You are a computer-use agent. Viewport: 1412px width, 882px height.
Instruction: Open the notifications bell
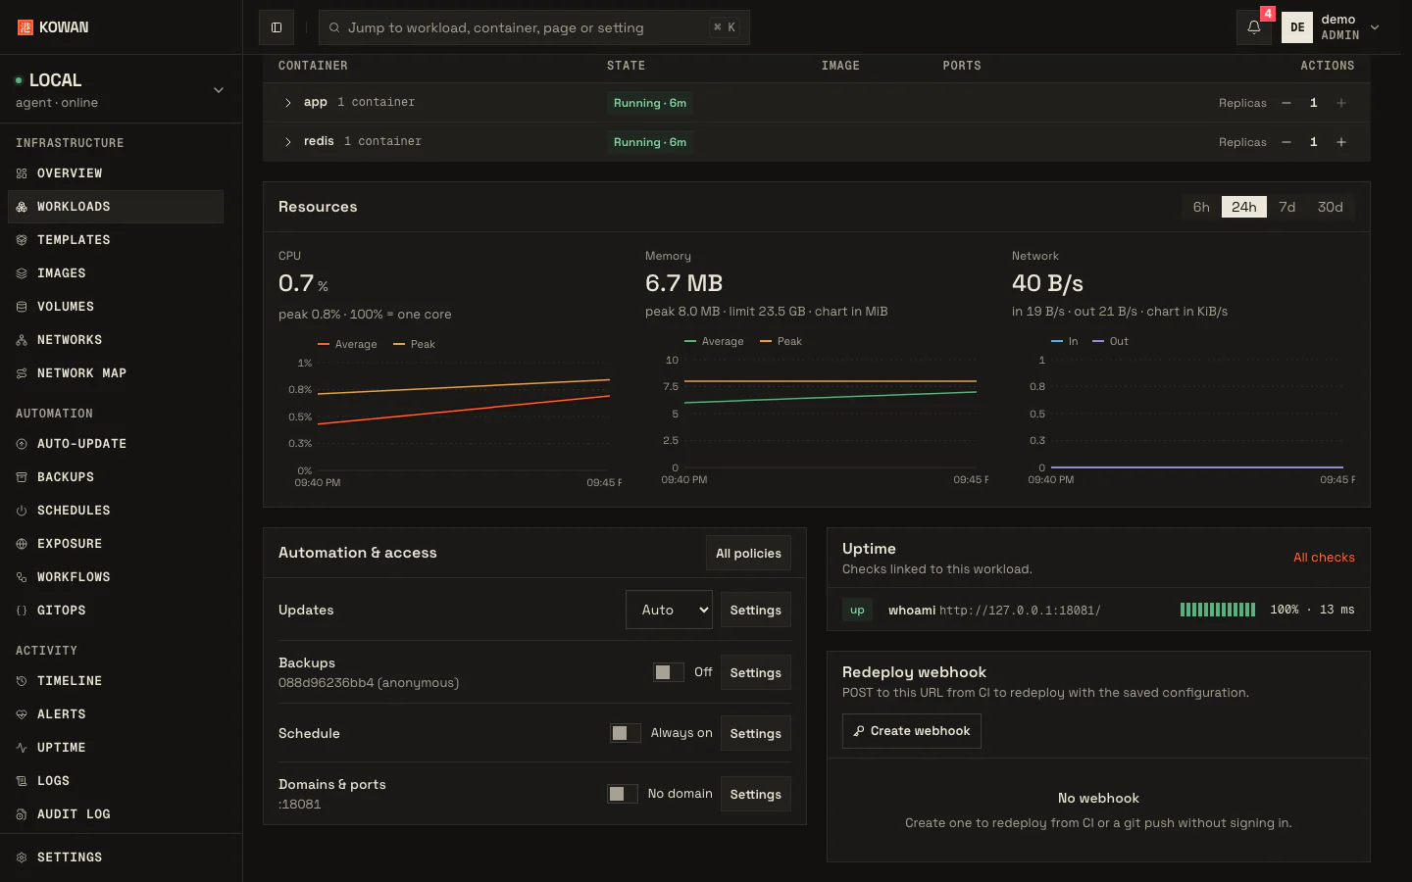click(x=1254, y=27)
